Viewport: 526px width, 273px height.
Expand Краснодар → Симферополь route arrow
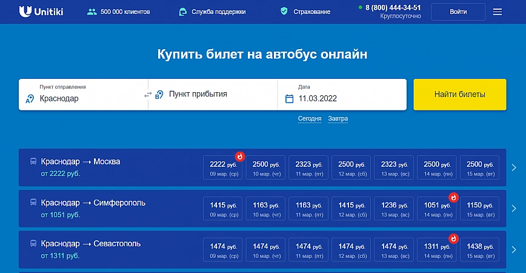(514, 208)
